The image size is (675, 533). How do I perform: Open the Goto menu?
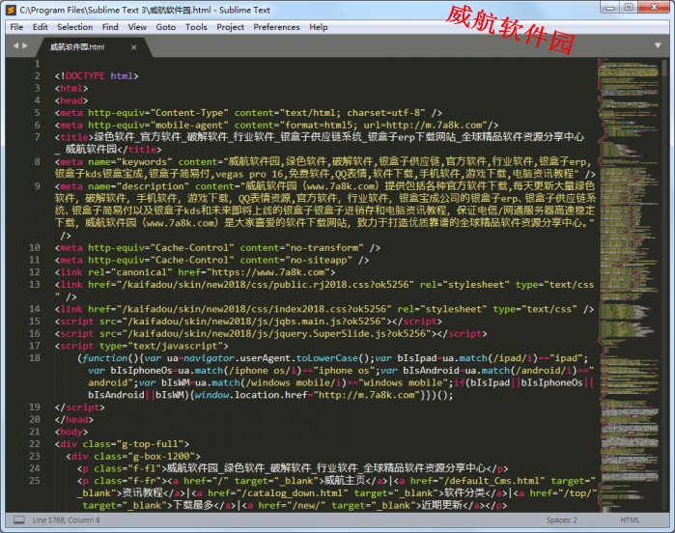[x=165, y=27]
